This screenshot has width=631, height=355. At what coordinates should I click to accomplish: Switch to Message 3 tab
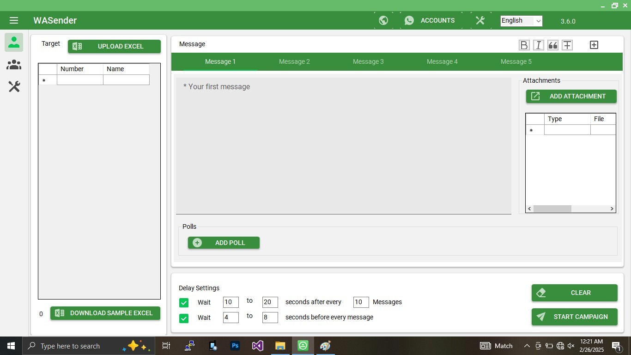(368, 61)
